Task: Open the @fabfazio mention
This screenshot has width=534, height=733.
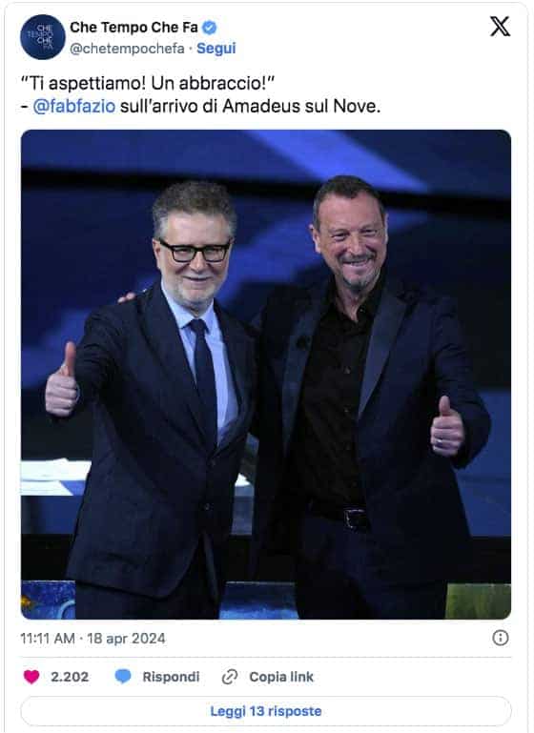Action: click(73, 106)
